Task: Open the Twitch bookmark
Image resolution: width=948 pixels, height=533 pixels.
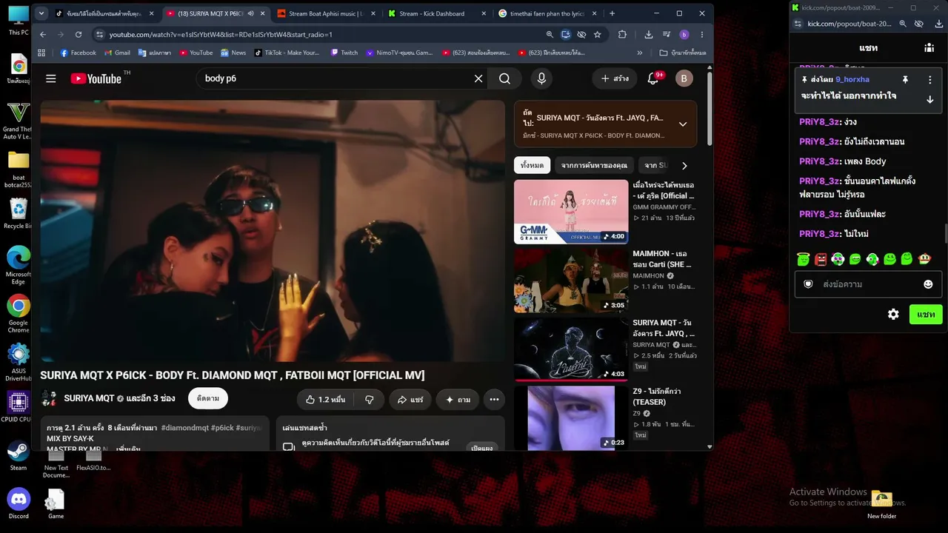Action: click(344, 53)
